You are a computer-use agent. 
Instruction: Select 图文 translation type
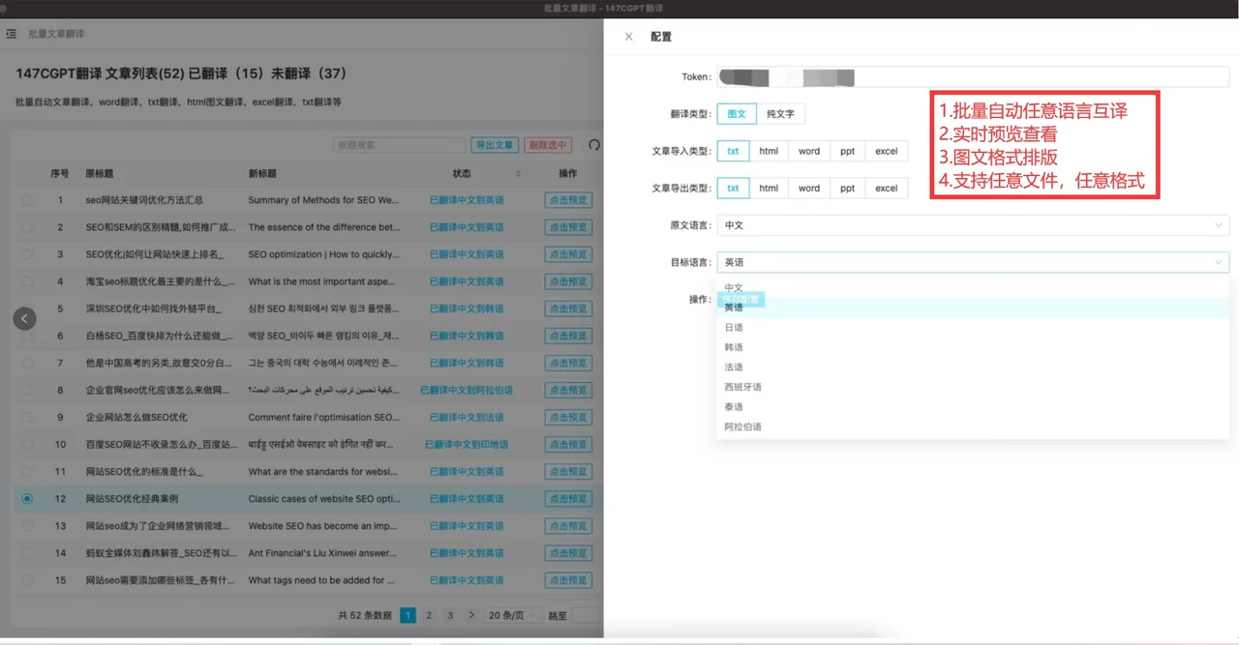[737, 113]
